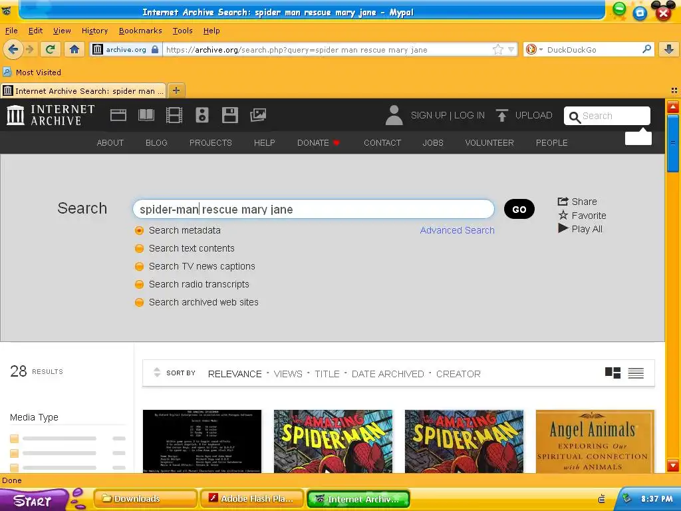
Task: Open the Video film icon in Archive nav
Action: [174, 115]
